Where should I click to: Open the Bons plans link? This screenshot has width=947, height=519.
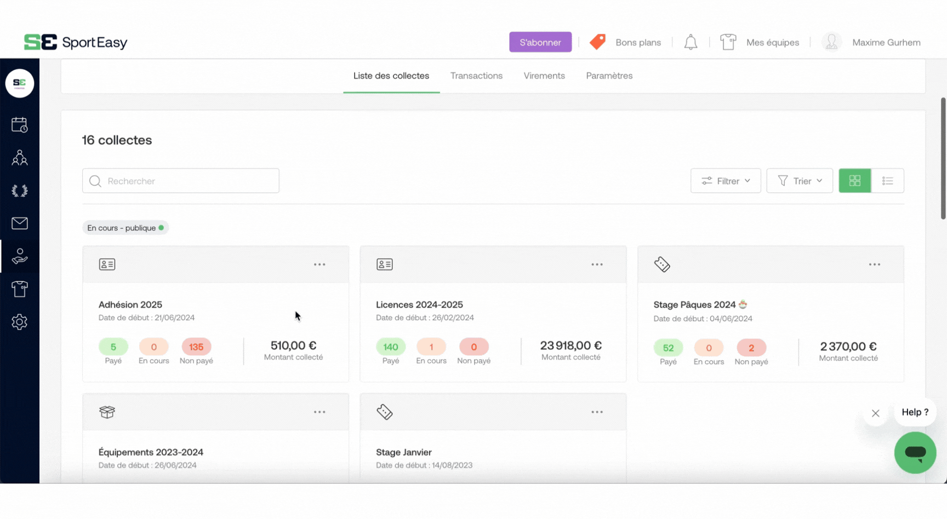pos(638,42)
